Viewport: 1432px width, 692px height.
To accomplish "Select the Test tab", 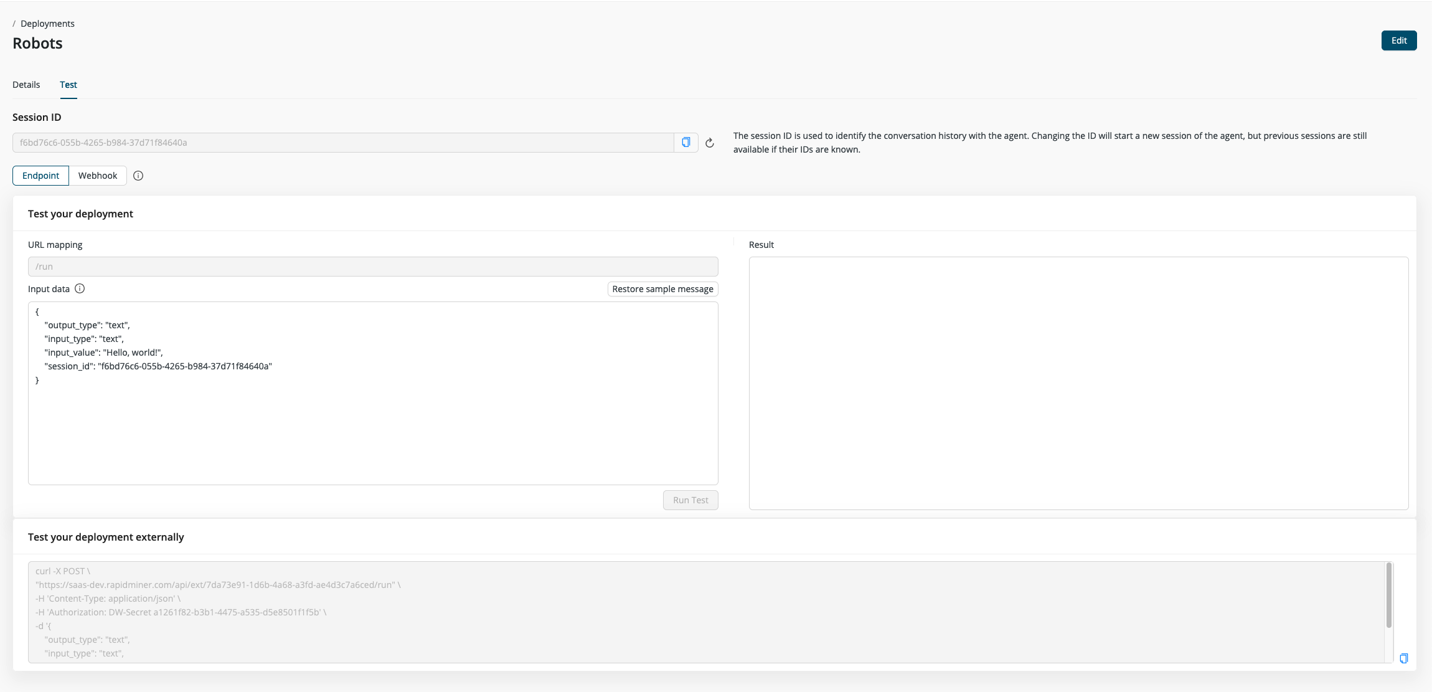I will click(68, 85).
